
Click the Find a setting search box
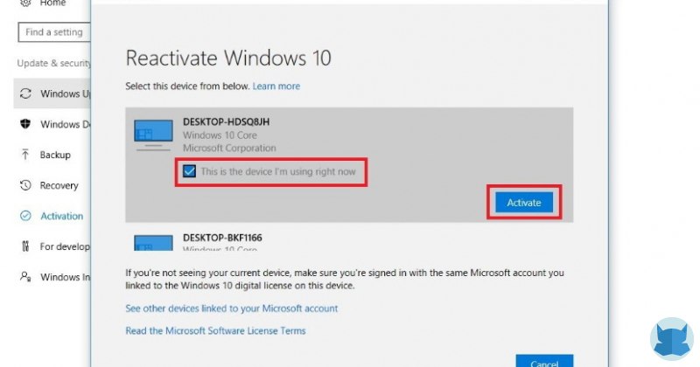(54, 32)
